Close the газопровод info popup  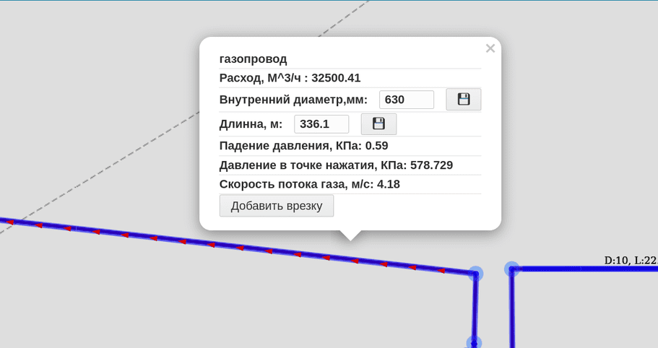tap(490, 48)
